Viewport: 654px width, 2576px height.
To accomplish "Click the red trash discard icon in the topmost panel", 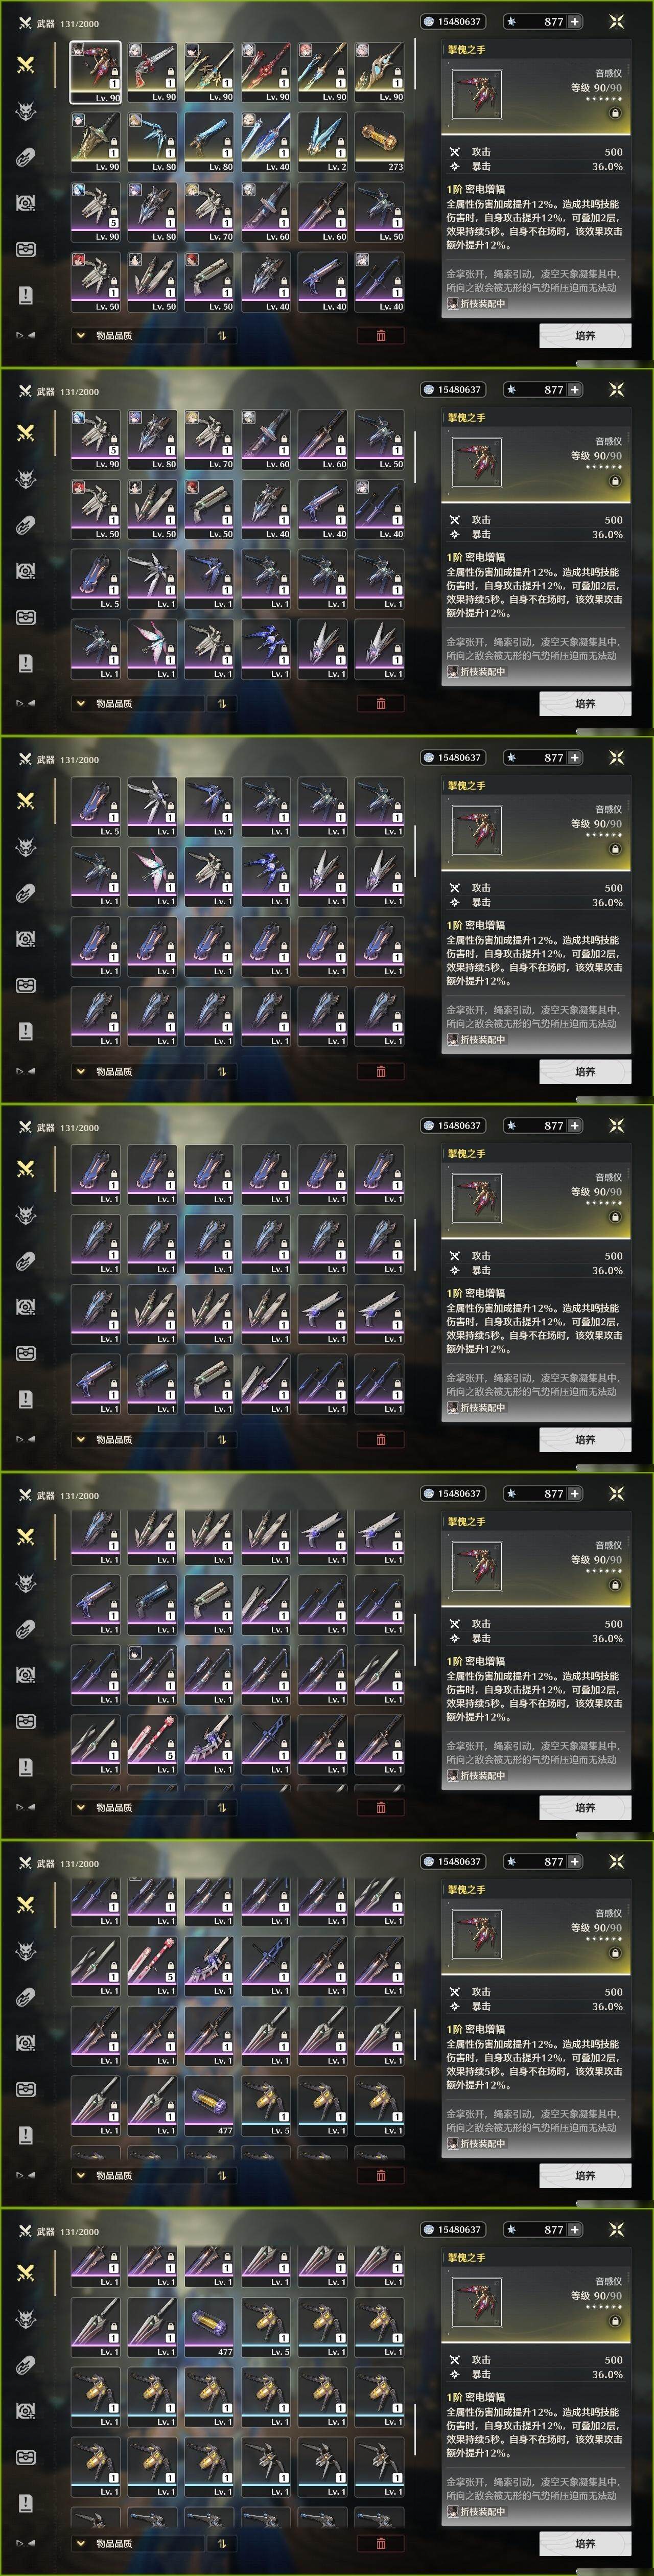I will tap(381, 336).
